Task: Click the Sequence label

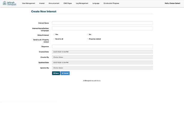Action: 45,46
